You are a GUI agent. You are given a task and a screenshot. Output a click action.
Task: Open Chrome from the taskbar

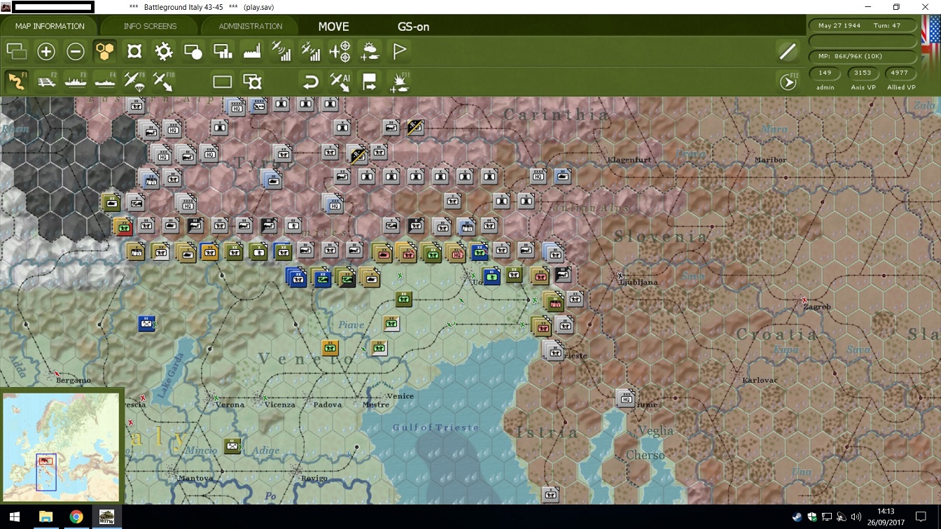[x=76, y=517]
